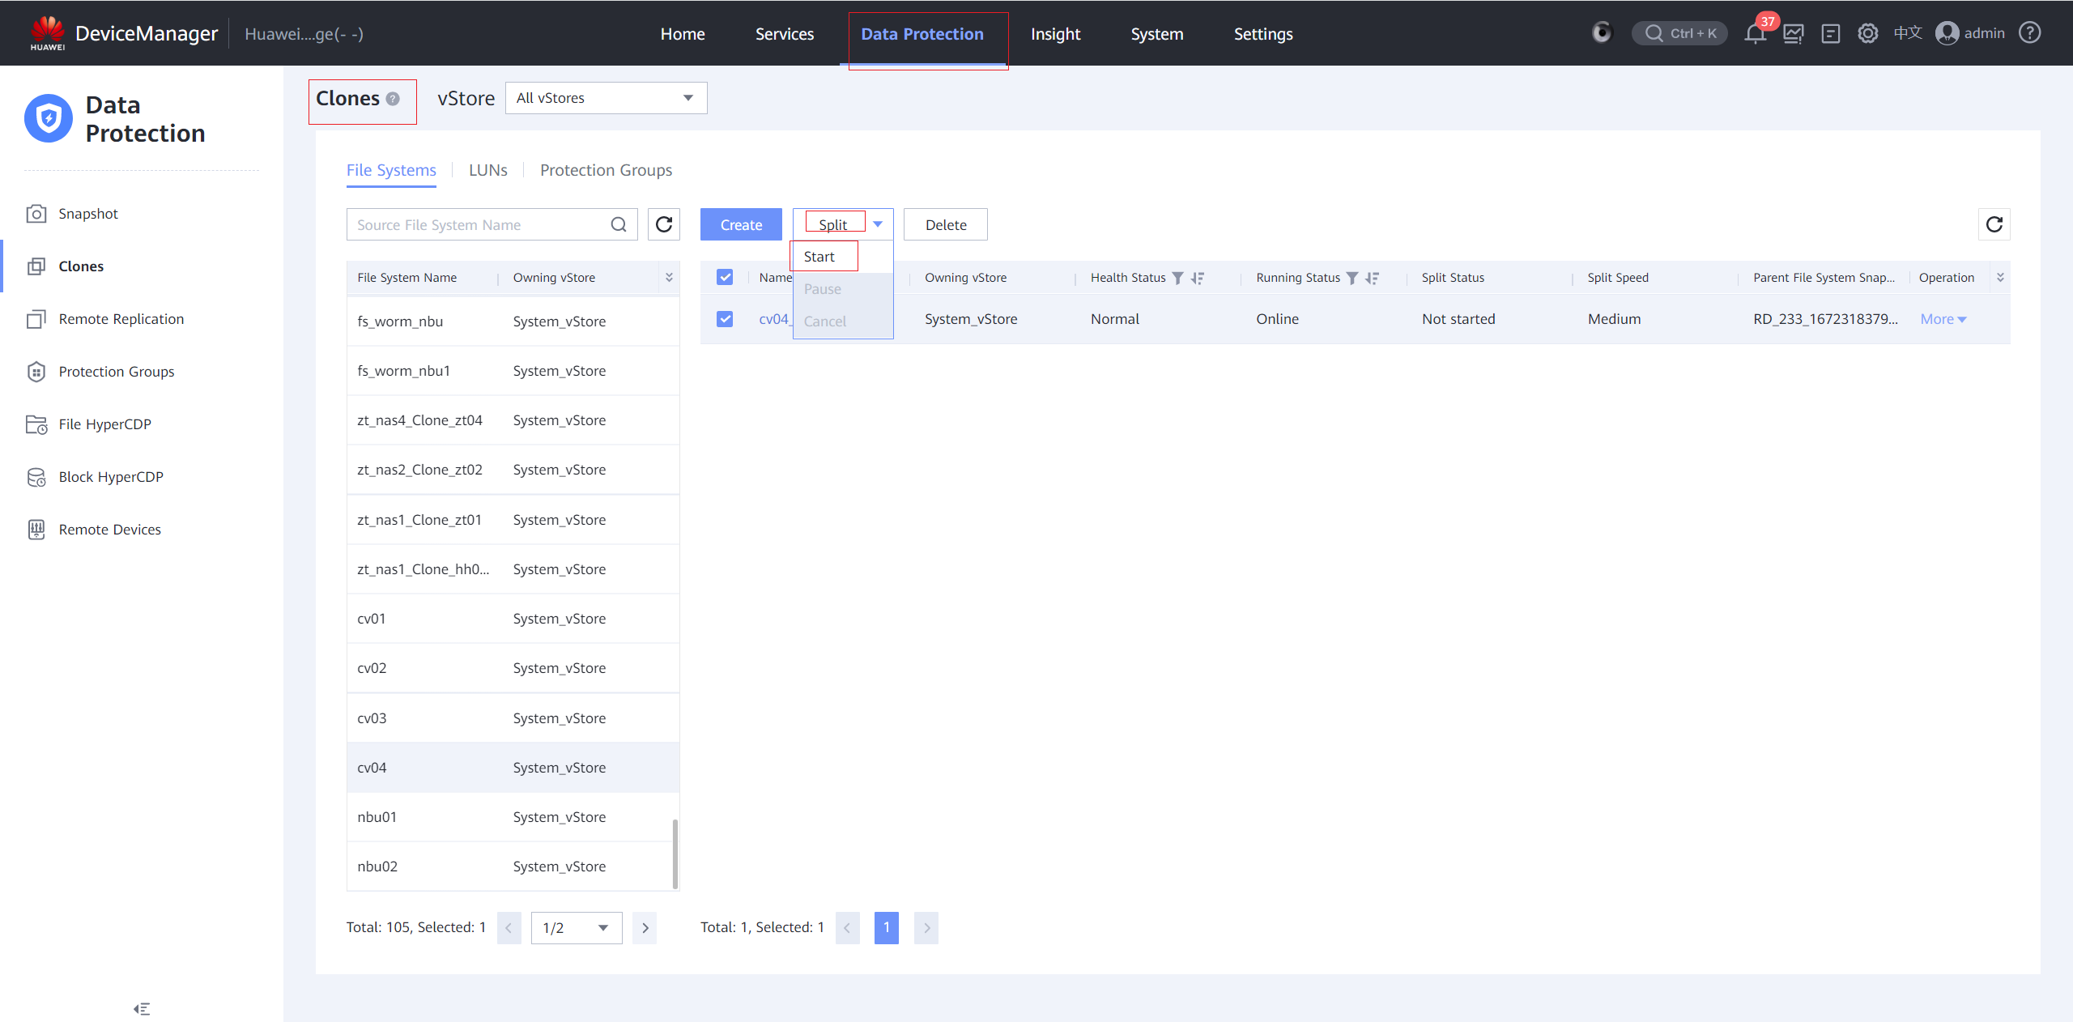Open the alarm bell notifications icon
Viewport: 2073px width, 1022px height.
[x=1755, y=34]
